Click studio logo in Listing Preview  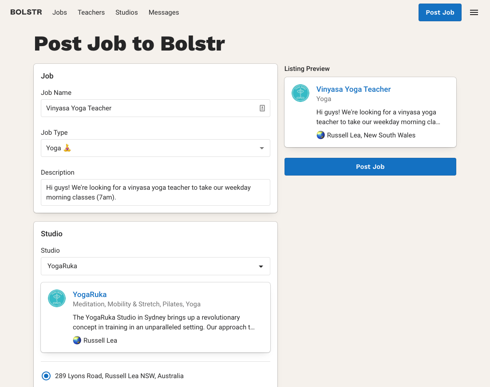click(300, 94)
